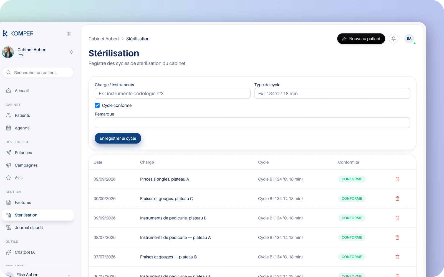Click the Type de cycle input

(332, 93)
